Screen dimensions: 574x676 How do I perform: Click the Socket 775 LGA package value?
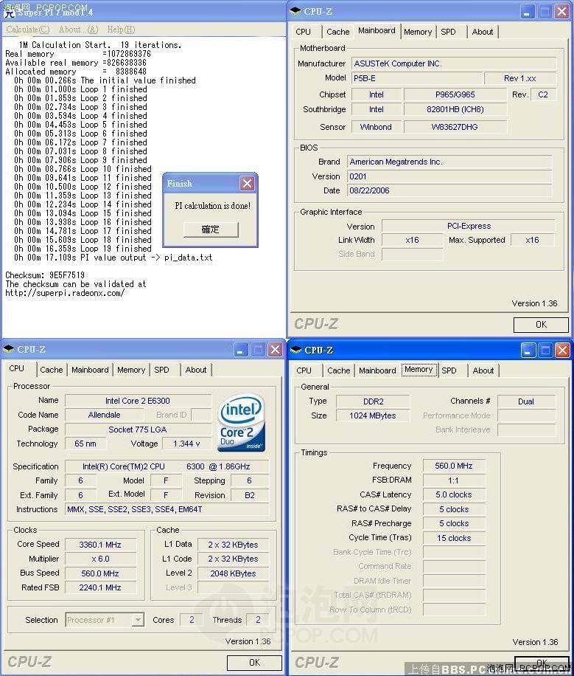coord(138,430)
